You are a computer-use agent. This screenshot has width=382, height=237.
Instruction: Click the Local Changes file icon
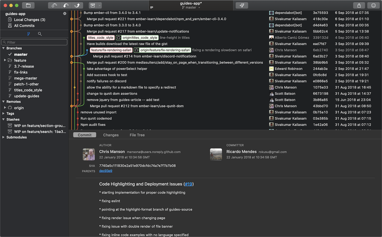pos(10,20)
